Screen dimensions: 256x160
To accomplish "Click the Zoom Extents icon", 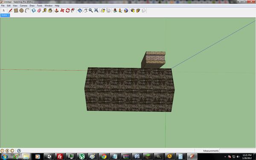I will 96,11.
